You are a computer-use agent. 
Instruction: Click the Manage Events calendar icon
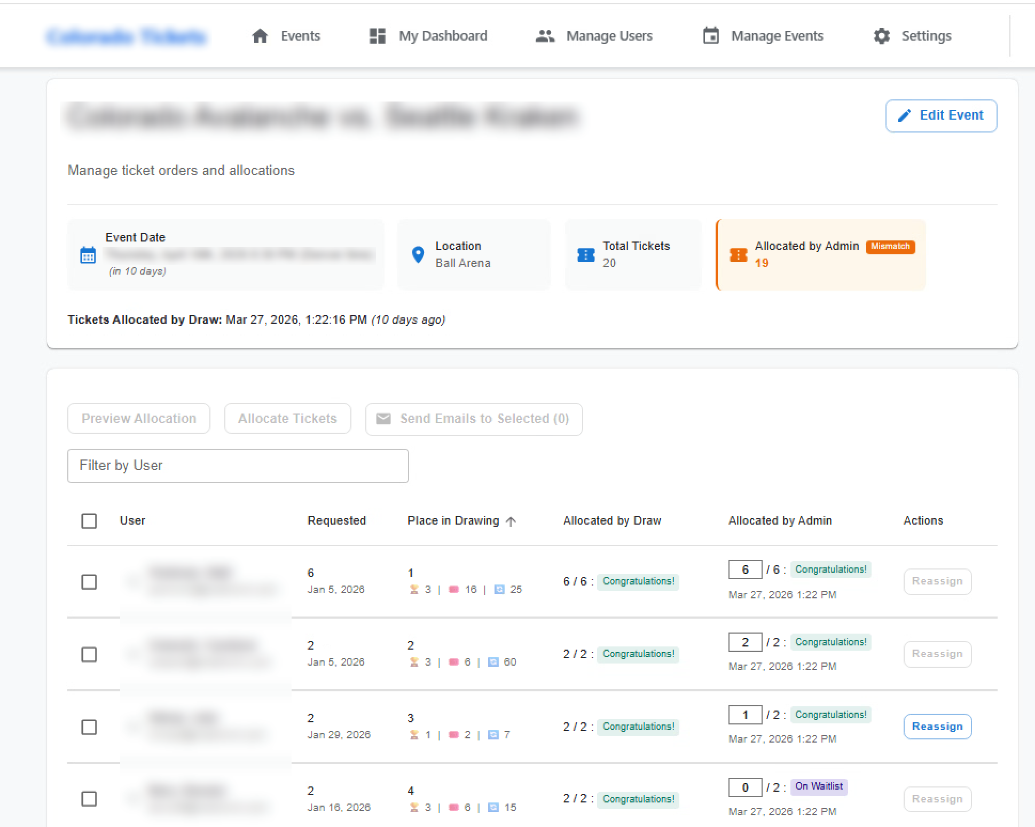coord(710,36)
